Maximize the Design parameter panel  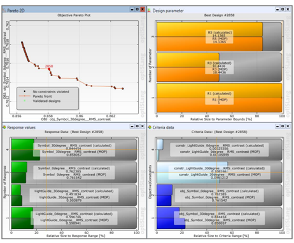click(x=283, y=10)
